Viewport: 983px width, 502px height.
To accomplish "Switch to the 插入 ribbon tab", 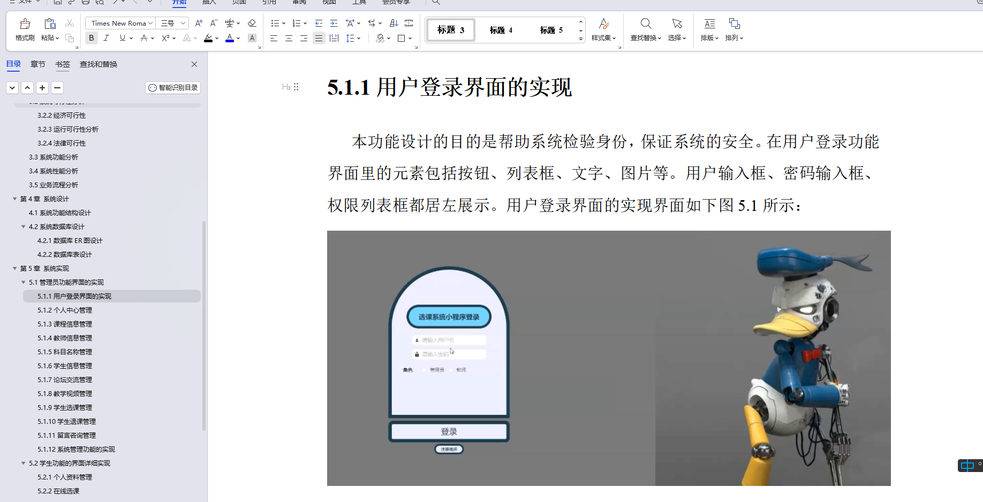I will pos(209,3).
